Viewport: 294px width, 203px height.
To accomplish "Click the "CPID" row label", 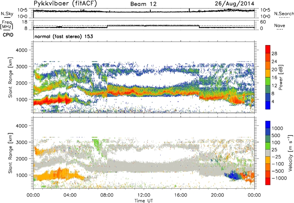I will pos(8,35).
